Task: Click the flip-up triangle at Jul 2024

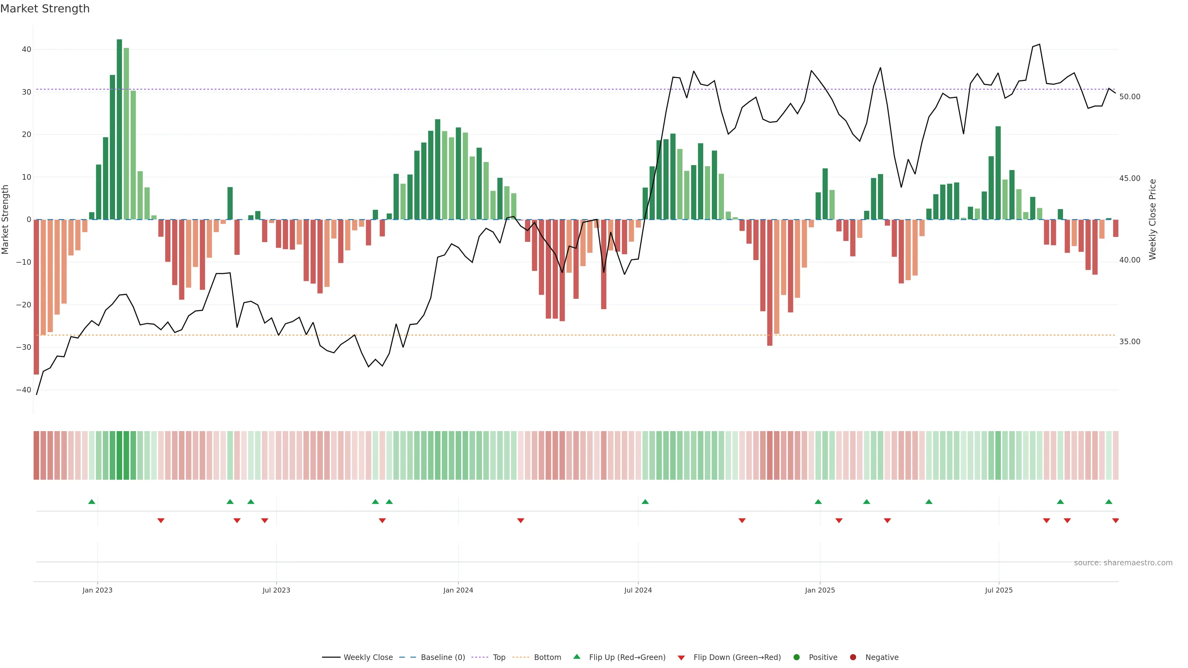Action: (x=645, y=502)
